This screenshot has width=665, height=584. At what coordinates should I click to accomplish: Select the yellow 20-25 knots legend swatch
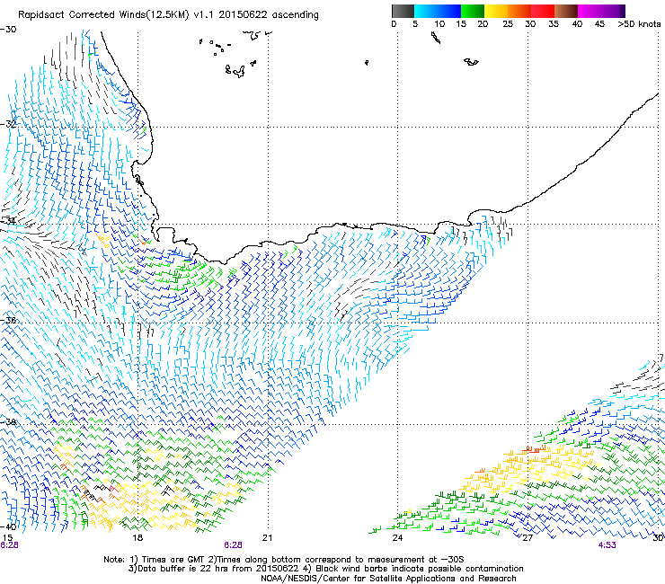point(496,11)
